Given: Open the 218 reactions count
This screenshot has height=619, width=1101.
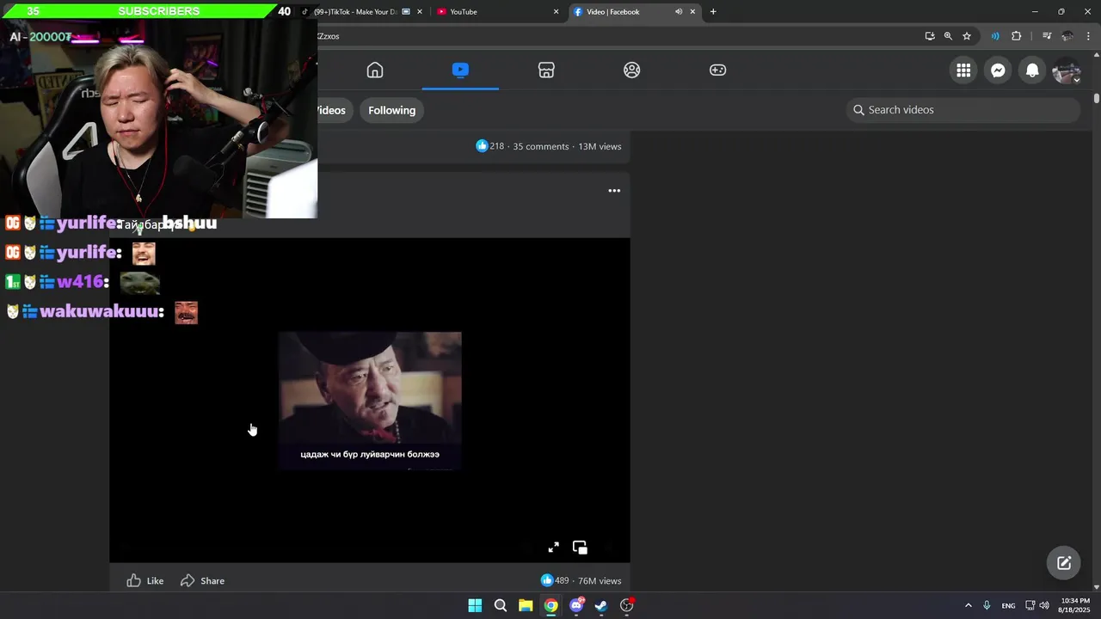Looking at the screenshot, I should coord(490,146).
